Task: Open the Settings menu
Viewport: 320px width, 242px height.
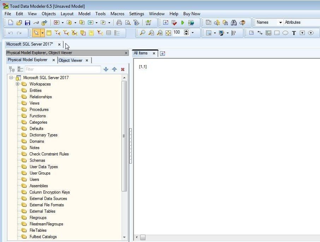Action: pyautogui.click(x=137, y=14)
